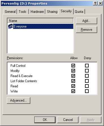Check Deny checkbox for Read
Viewport: 104px width, 126px height.
point(87,86)
